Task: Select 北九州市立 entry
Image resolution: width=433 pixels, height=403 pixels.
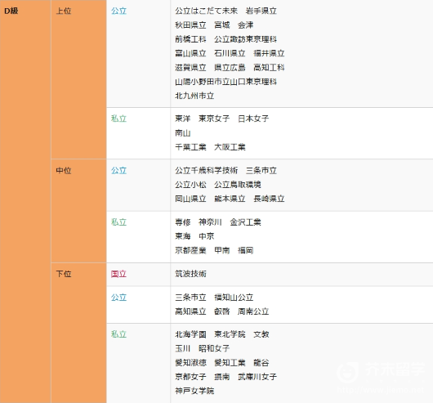Action: (x=194, y=96)
